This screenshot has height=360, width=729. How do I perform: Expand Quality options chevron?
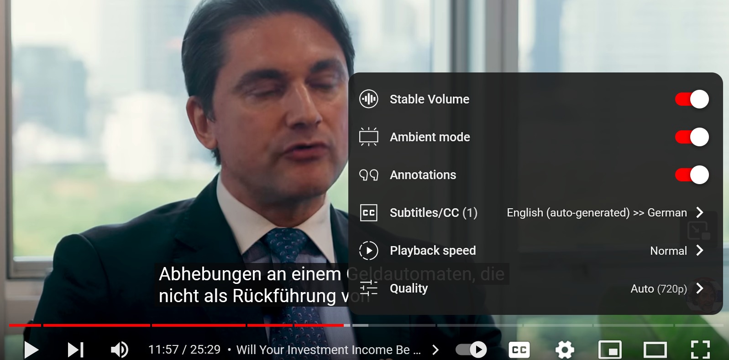(x=700, y=288)
